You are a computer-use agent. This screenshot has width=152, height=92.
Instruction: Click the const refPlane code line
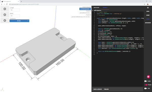click(113, 23)
